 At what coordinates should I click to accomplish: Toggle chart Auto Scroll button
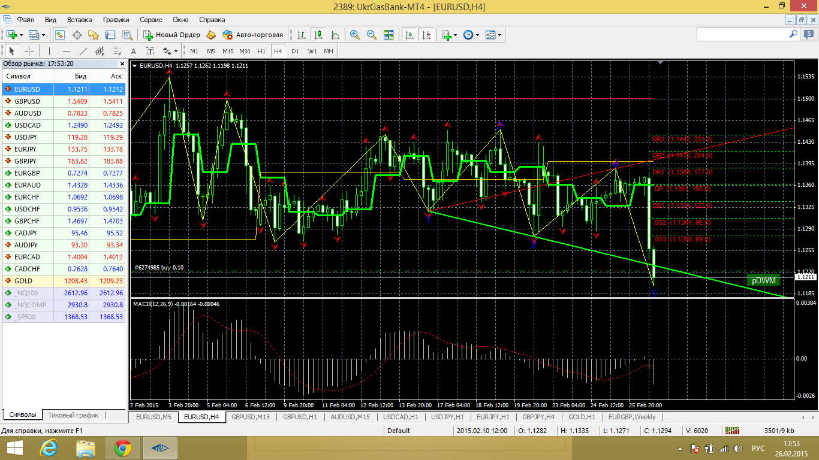tap(409, 35)
